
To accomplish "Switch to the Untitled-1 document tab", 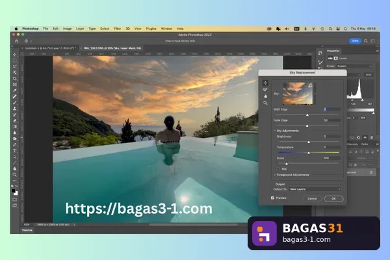I will [x=51, y=48].
